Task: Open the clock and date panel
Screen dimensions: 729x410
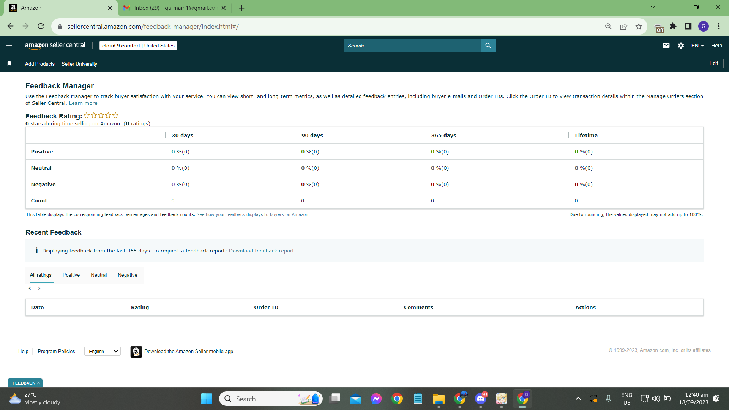Action: (x=693, y=399)
